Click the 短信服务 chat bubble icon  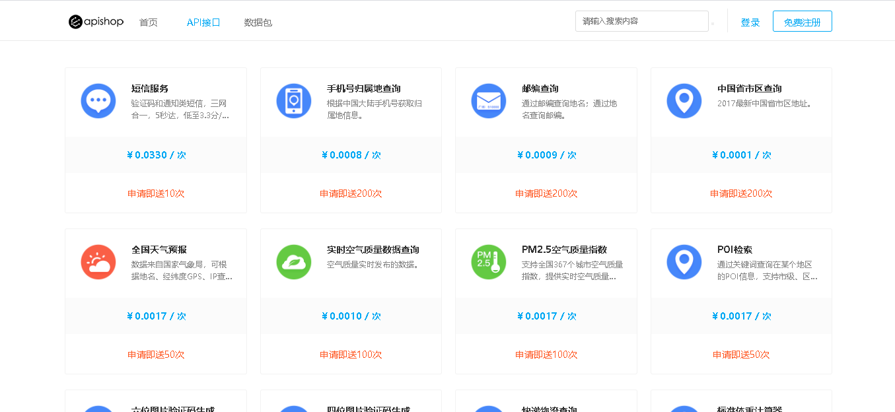click(98, 101)
